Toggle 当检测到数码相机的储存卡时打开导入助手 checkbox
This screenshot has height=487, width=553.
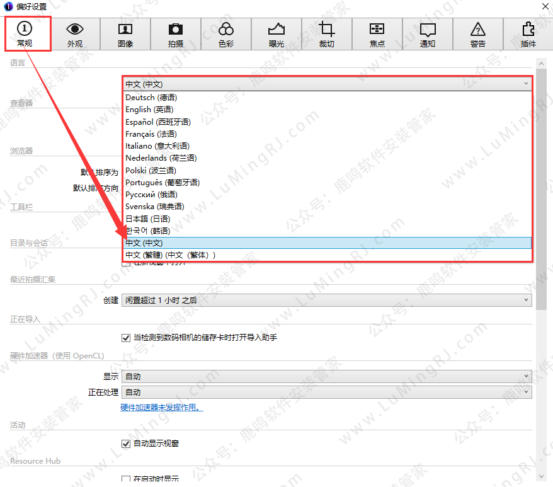point(125,338)
